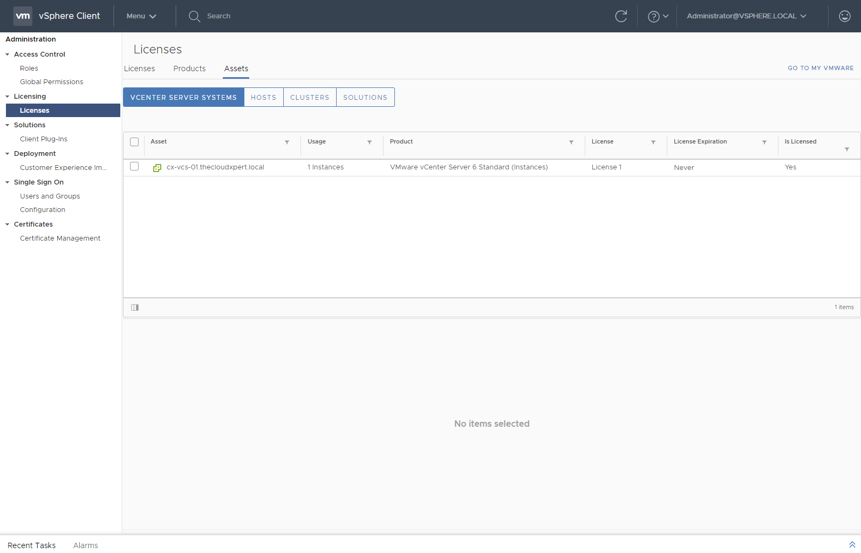Switch to the Products tab
The height and width of the screenshot is (553, 861).
tap(189, 69)
